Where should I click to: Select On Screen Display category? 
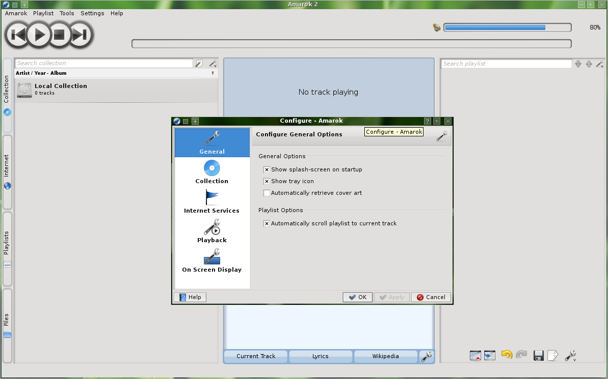pos(212,261)
